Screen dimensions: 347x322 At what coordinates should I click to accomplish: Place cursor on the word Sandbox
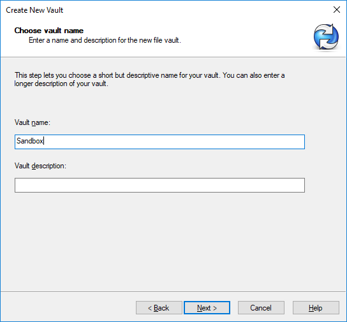(x=30, y=141)
